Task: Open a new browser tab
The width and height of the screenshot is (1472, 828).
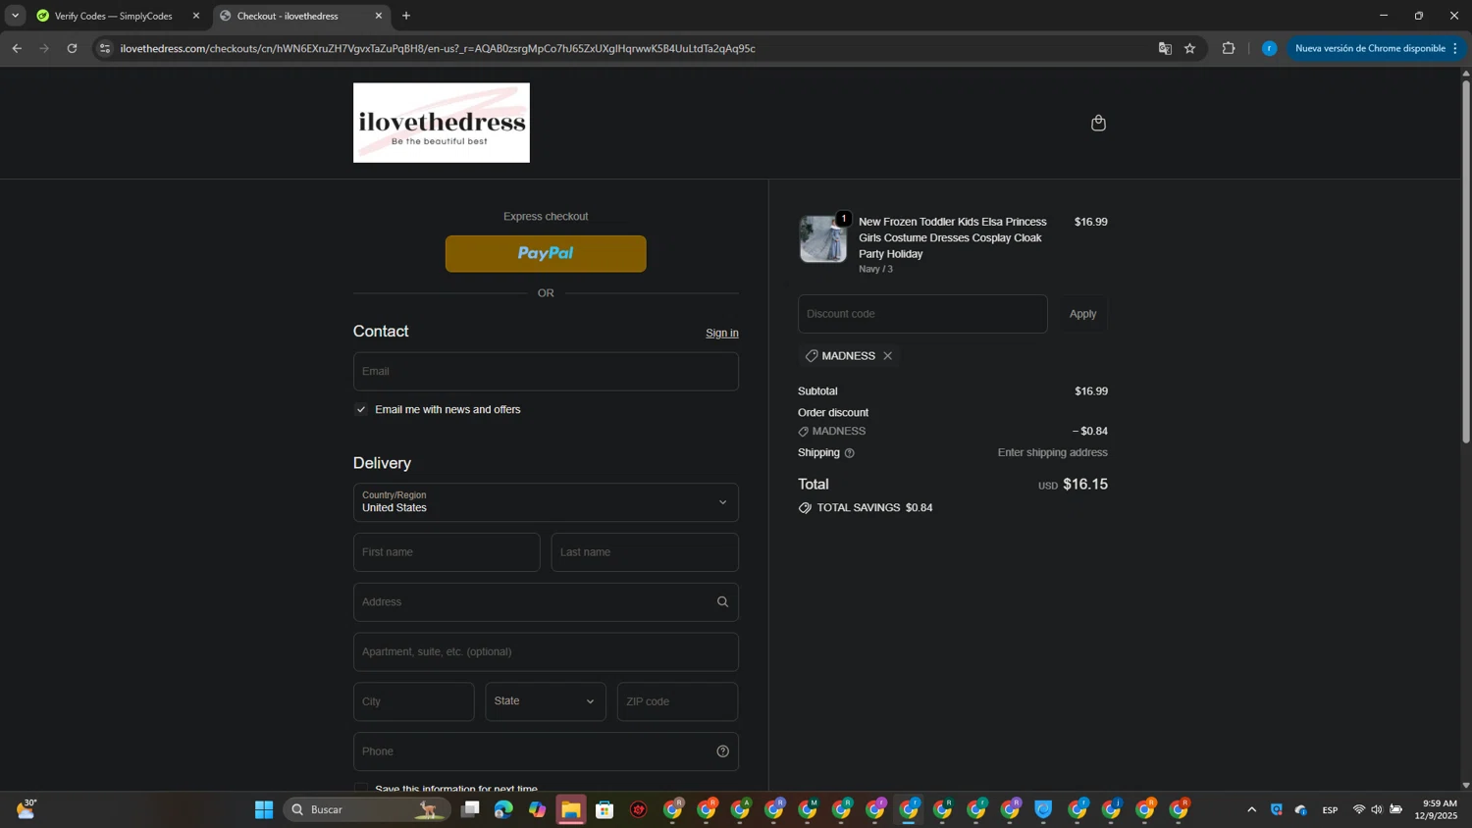Action: (x=406, y=16)
